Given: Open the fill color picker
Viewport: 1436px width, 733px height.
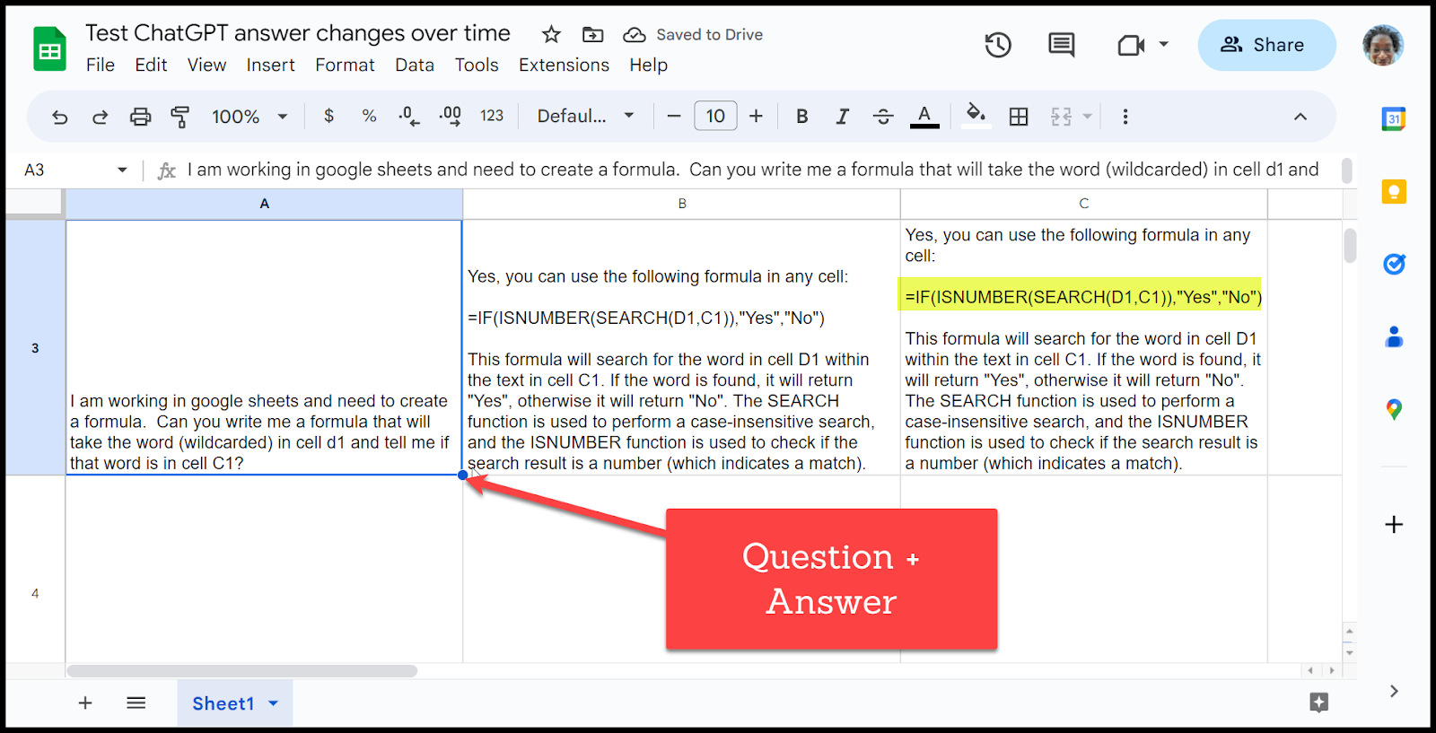Looking at the screenshot, I should click(976, 115).
